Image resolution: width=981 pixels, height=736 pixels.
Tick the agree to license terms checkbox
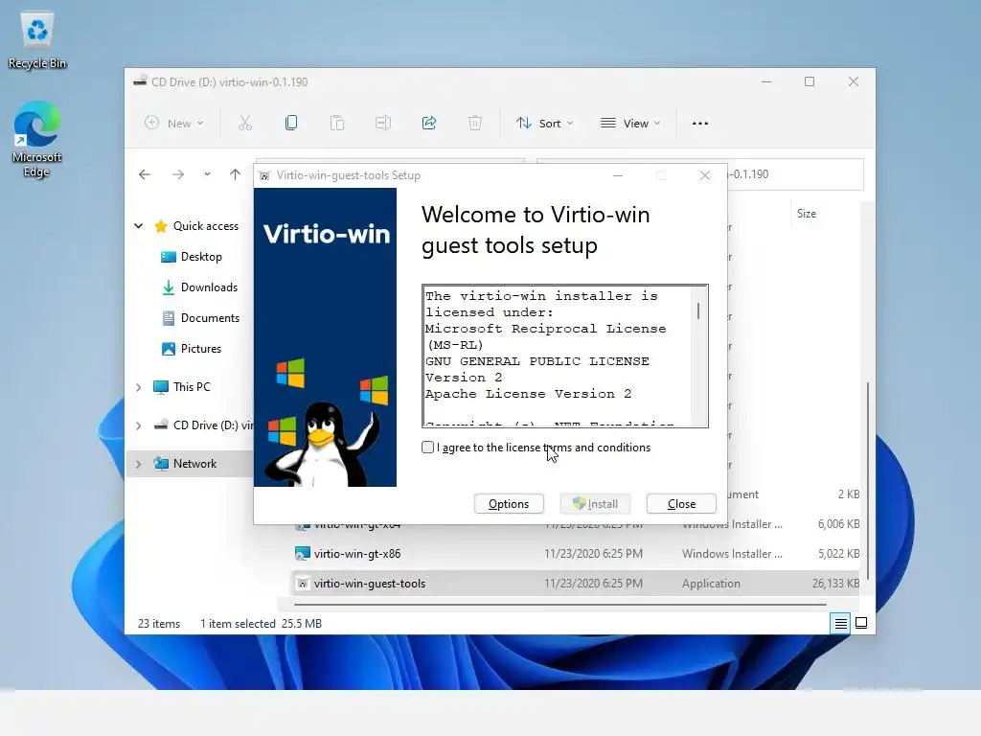427,447
